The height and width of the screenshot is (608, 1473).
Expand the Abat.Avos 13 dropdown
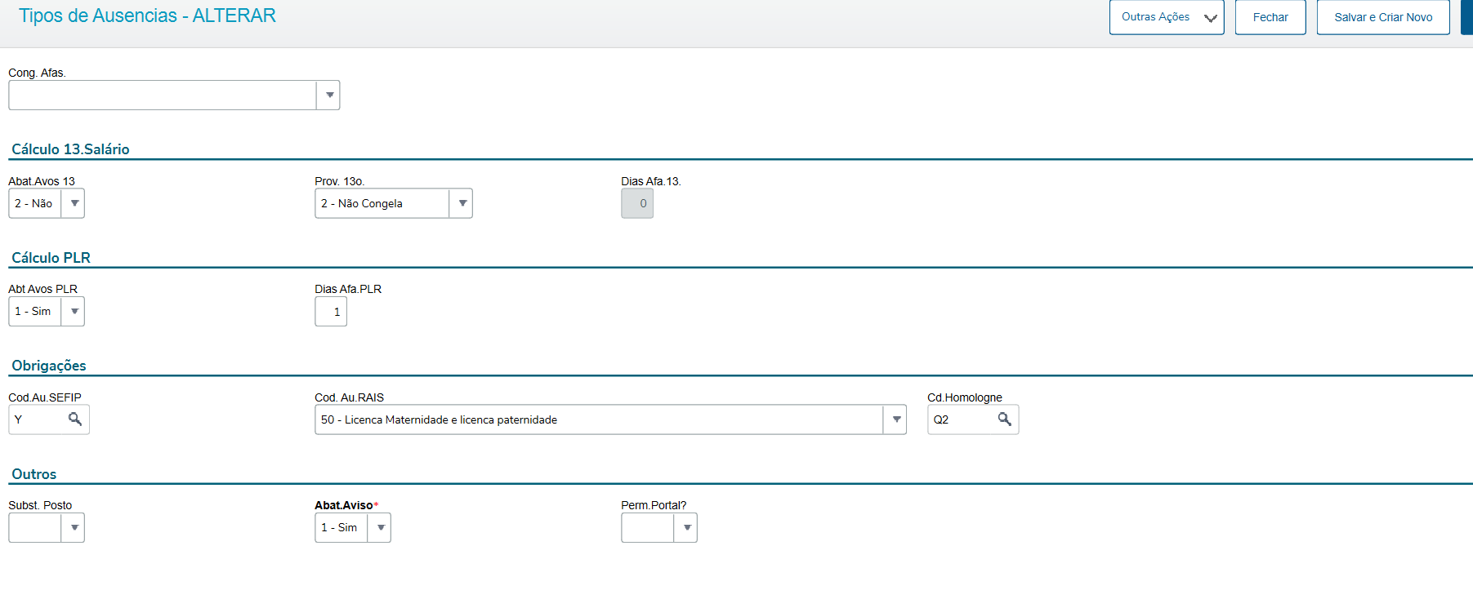pos(74,203)
